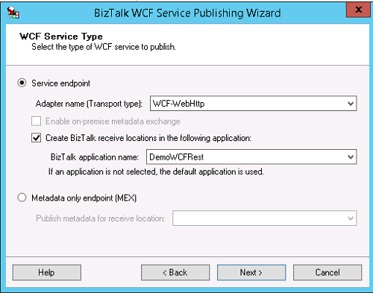Click the BizTalk wizard title bar icon
Viewport: 373px width, 293px height.
tap(13, 13)
